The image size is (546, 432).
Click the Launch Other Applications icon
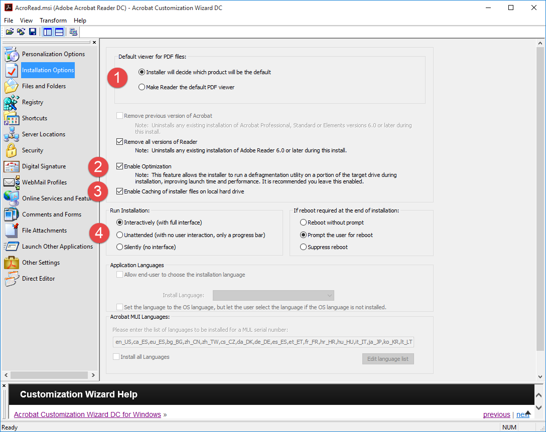click(12, 246)
